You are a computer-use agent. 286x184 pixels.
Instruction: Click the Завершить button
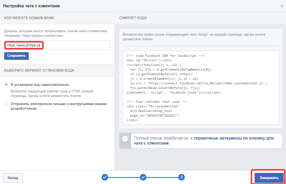coord(269,177)
